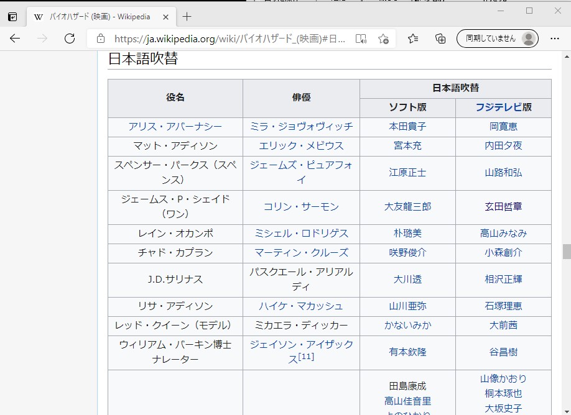Open the Read aloud / immersive reader icon

(x=361, y=39)
